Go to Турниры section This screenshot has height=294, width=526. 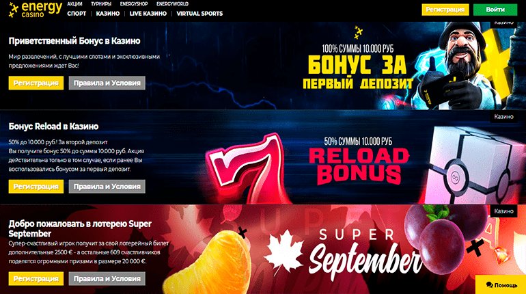(101, 4)
